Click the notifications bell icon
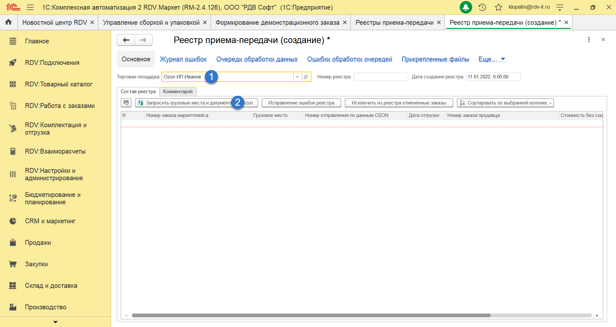 click(465, 7)
